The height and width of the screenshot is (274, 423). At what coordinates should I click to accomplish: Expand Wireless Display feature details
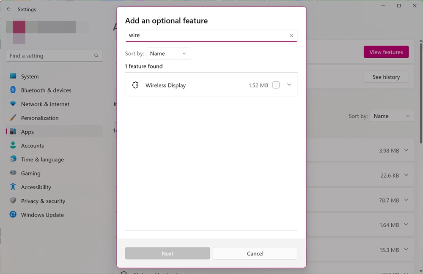[x=289, y=85]
